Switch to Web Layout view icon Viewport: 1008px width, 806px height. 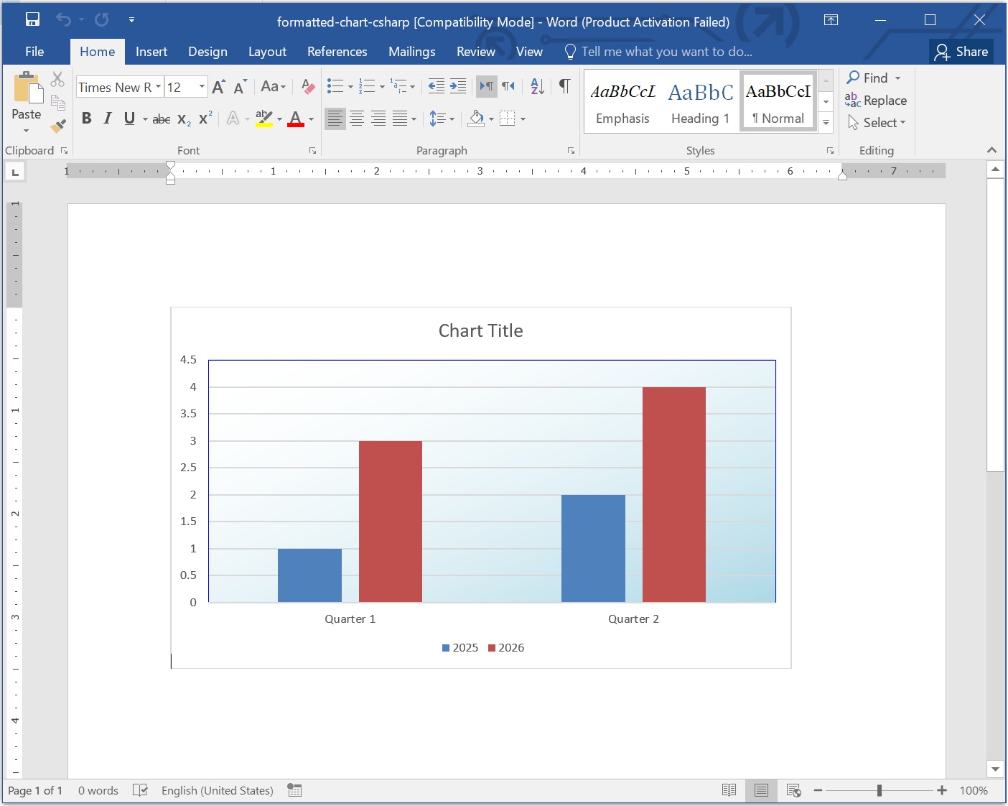[793, 790]
